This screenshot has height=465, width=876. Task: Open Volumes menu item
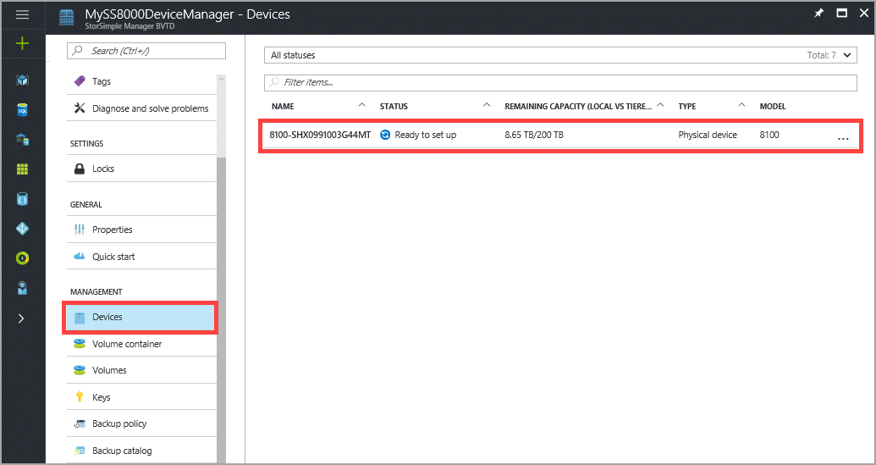coord(142,370)
